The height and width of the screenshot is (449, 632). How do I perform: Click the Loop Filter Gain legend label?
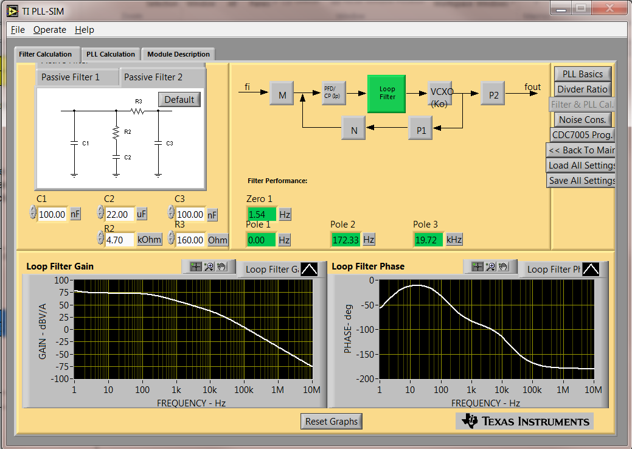tap(272, 270)
